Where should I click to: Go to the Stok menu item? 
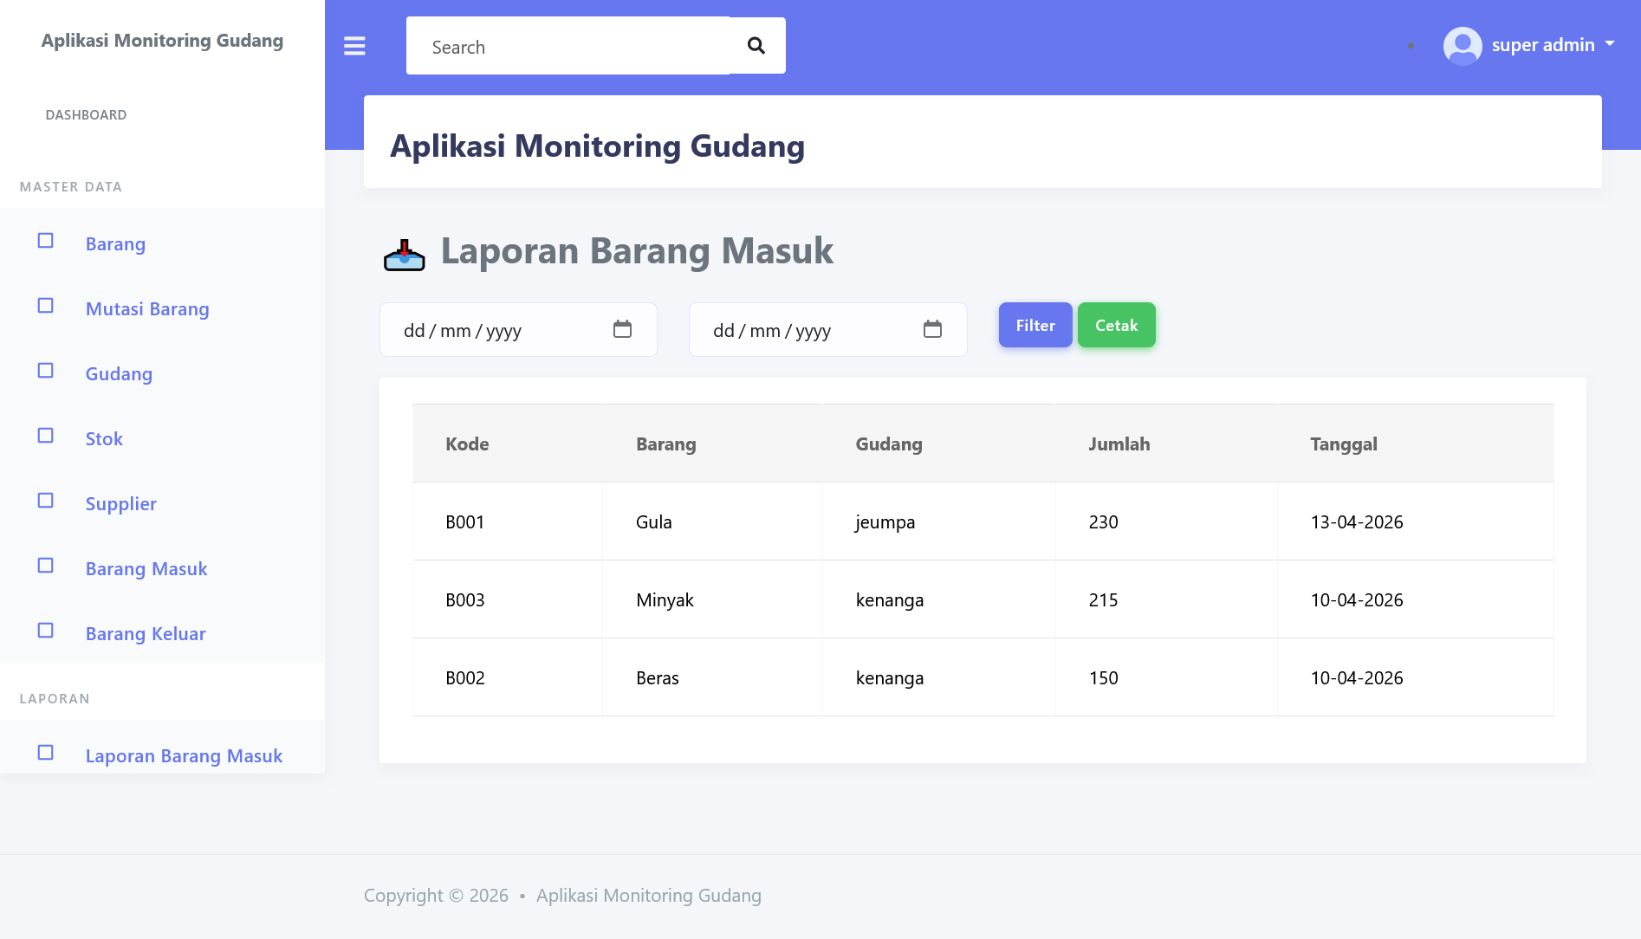pyautogui.click(x=104, y=439)
